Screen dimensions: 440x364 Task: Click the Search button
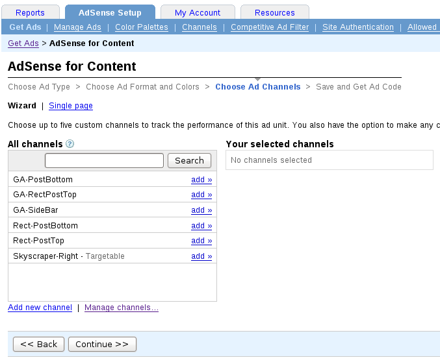[189, 160]
